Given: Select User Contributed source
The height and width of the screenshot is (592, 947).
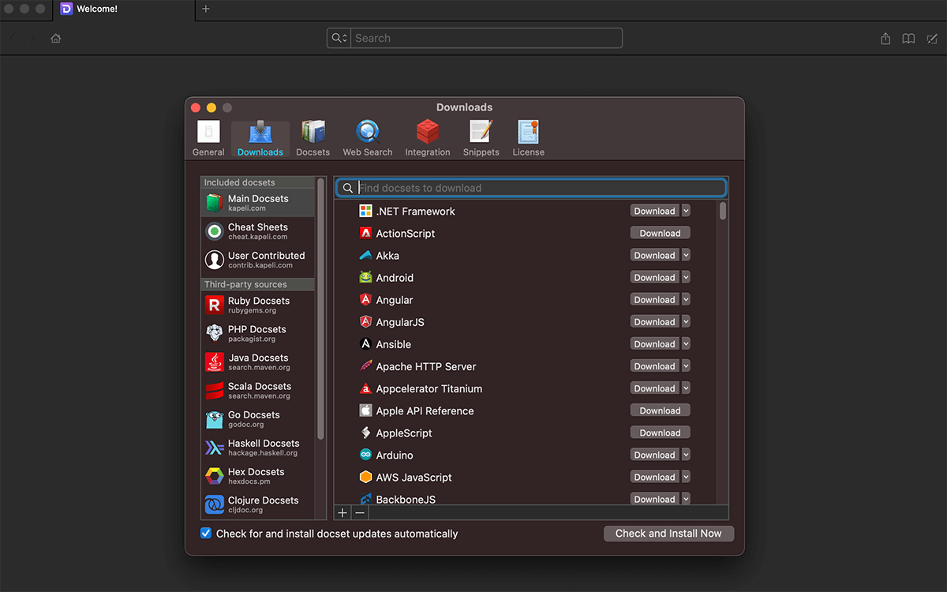Looking at the screenshot, I should pyautogui.click(x=258, y=260).
